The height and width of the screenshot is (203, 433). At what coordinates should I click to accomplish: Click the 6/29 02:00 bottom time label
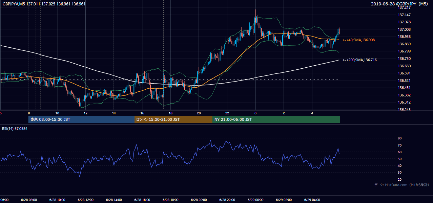(284, 200)
